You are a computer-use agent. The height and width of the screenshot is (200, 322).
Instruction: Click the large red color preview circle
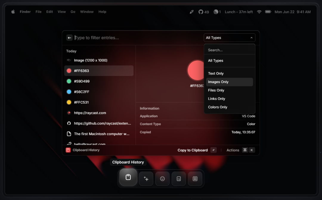click(196, 70)
